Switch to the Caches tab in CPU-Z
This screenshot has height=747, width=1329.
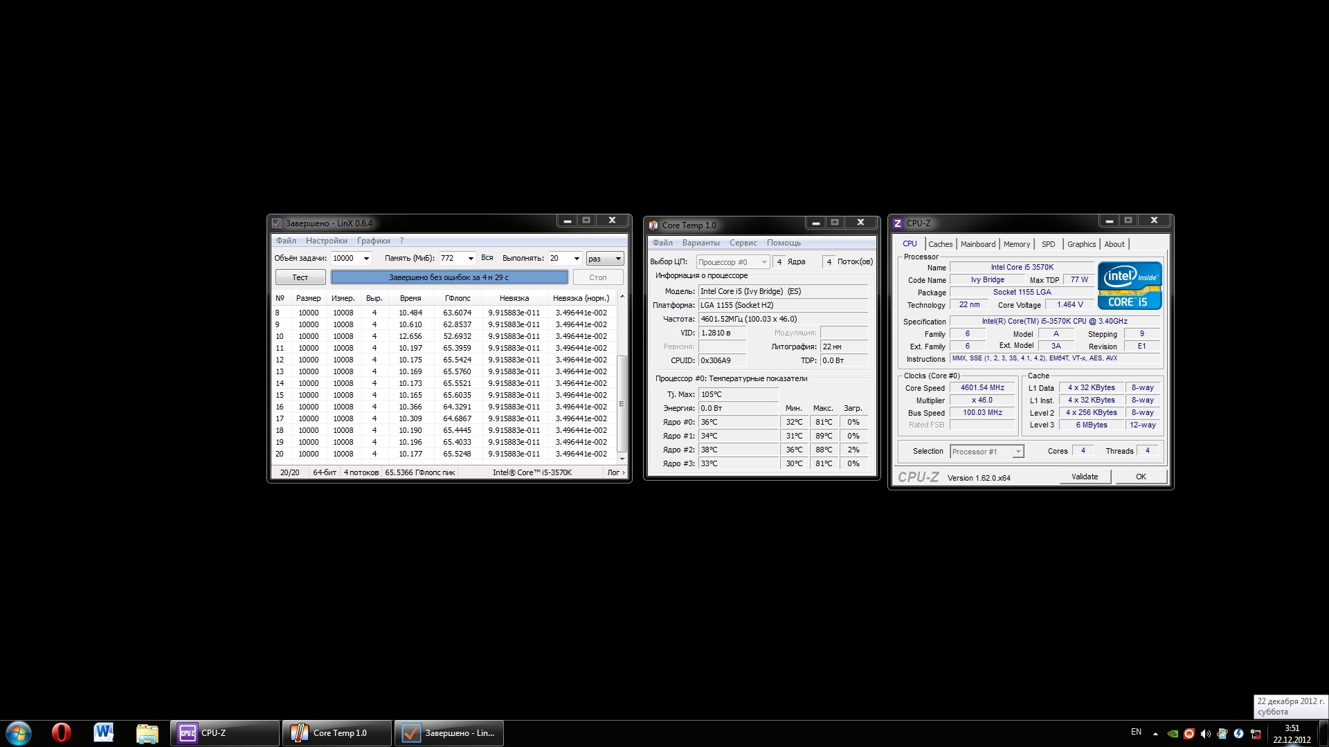(940, 244)
